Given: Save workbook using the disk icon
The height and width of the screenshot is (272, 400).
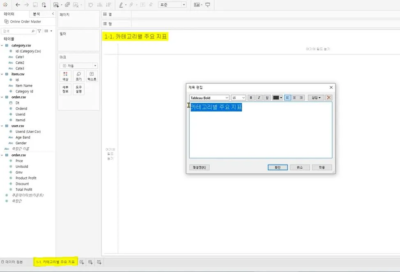Looking at the screenshot, I should click(35, 5).
